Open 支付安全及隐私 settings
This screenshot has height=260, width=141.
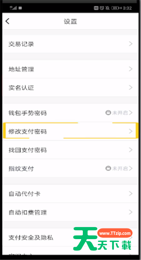70,237
